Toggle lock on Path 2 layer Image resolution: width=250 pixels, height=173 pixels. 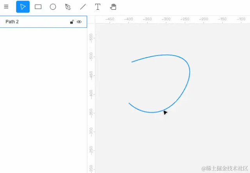click(72, 22)
